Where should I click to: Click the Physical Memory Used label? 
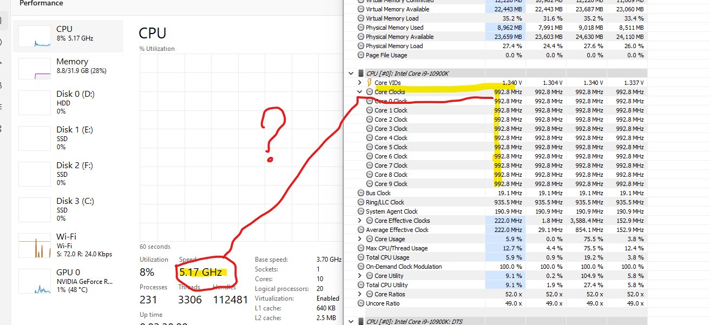tap(395, 28)
